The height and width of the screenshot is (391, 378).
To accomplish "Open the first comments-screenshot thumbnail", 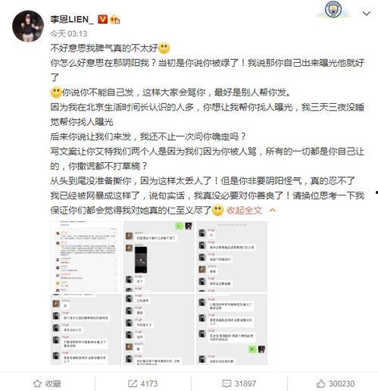I will 86,256.
